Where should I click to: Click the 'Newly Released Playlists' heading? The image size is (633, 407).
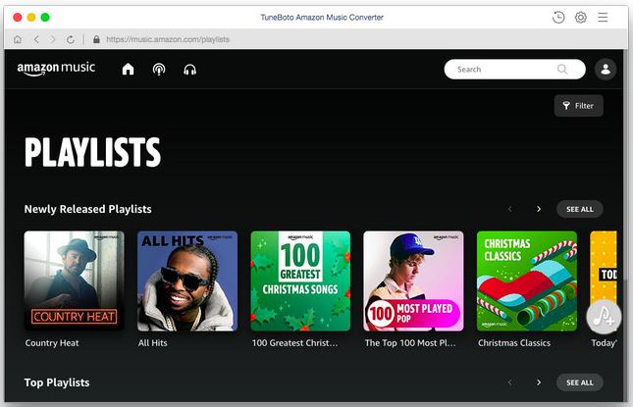(x=88, y=209)
